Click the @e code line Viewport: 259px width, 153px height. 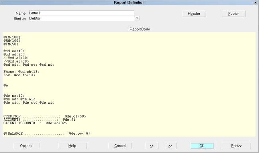coord(6,85)
